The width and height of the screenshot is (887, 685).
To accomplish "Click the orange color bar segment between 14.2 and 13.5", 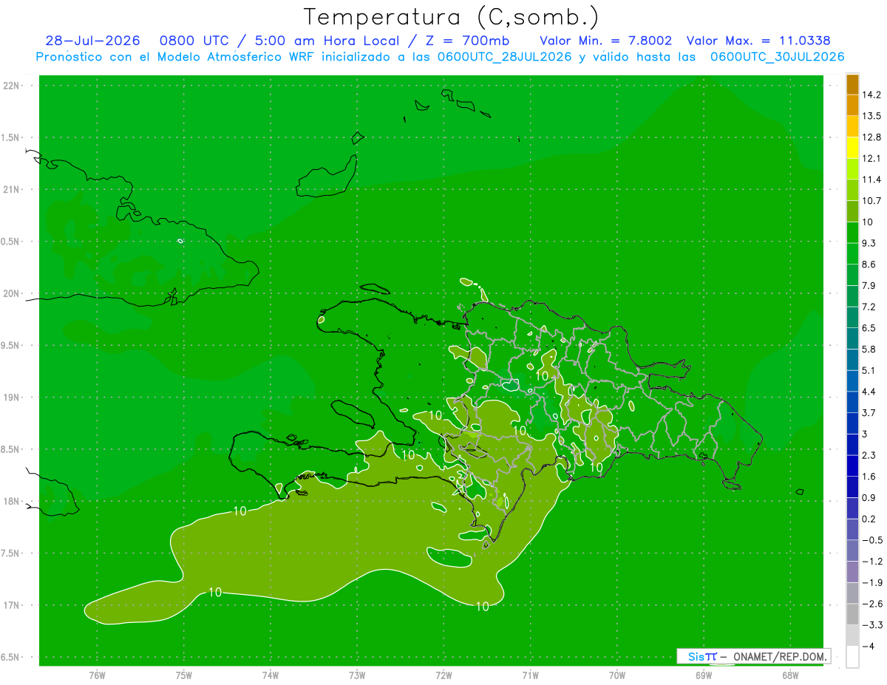I will tap(852, 105).
